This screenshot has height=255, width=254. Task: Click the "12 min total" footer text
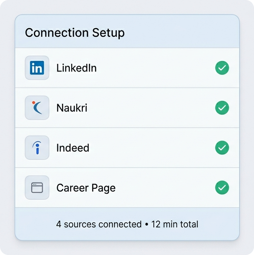point(175,224)
